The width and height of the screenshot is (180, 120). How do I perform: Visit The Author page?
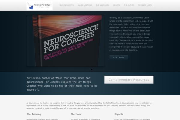pos(129,5)
